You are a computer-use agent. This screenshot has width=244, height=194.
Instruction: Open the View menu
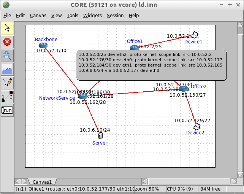point(57,16)
